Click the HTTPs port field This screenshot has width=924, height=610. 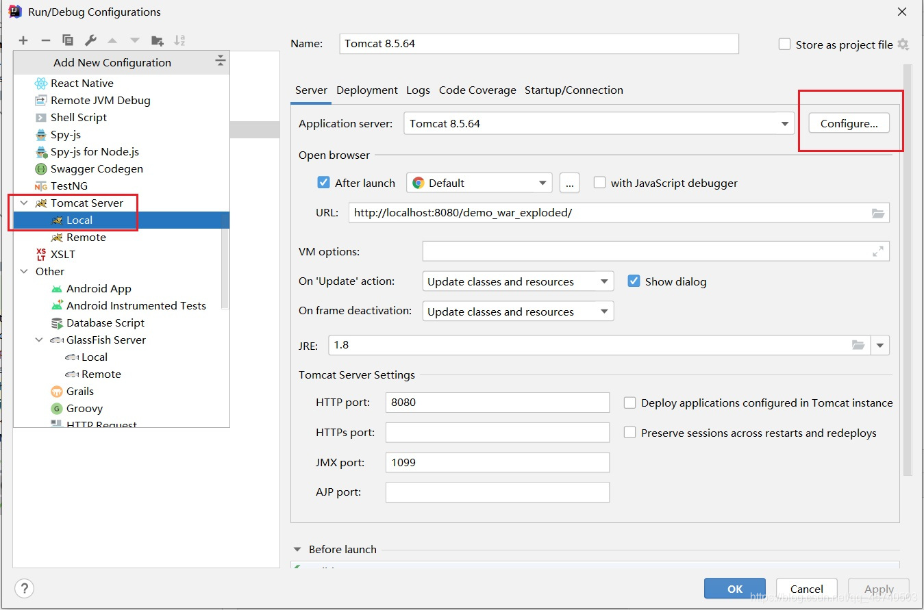pos(497,433)
